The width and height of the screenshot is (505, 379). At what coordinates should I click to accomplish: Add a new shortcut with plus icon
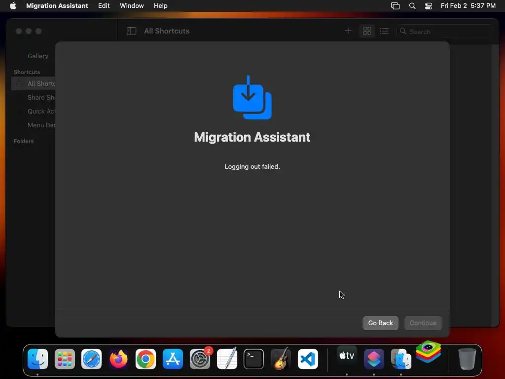click(348, 31)
